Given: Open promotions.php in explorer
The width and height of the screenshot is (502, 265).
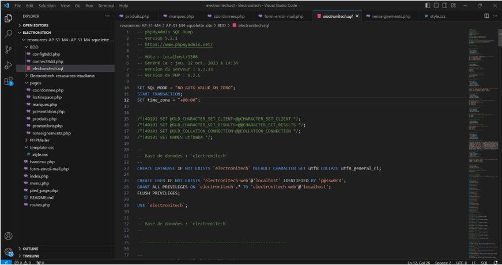Looking at the screenshot, I should pos(65,126).
